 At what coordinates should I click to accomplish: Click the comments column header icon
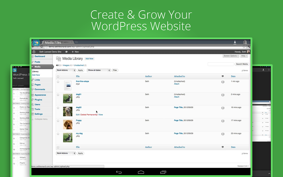click(223, 76)
